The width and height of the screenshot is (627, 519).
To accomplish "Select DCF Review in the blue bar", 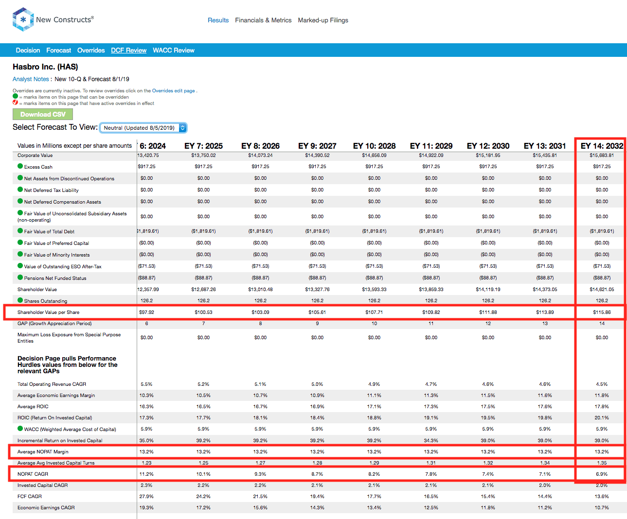I will pos(128,51).
